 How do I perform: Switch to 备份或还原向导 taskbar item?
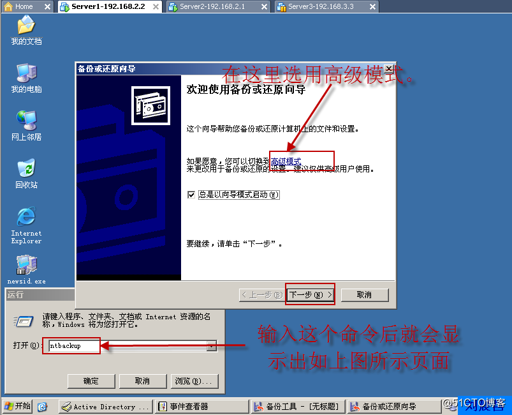point(393,407)
